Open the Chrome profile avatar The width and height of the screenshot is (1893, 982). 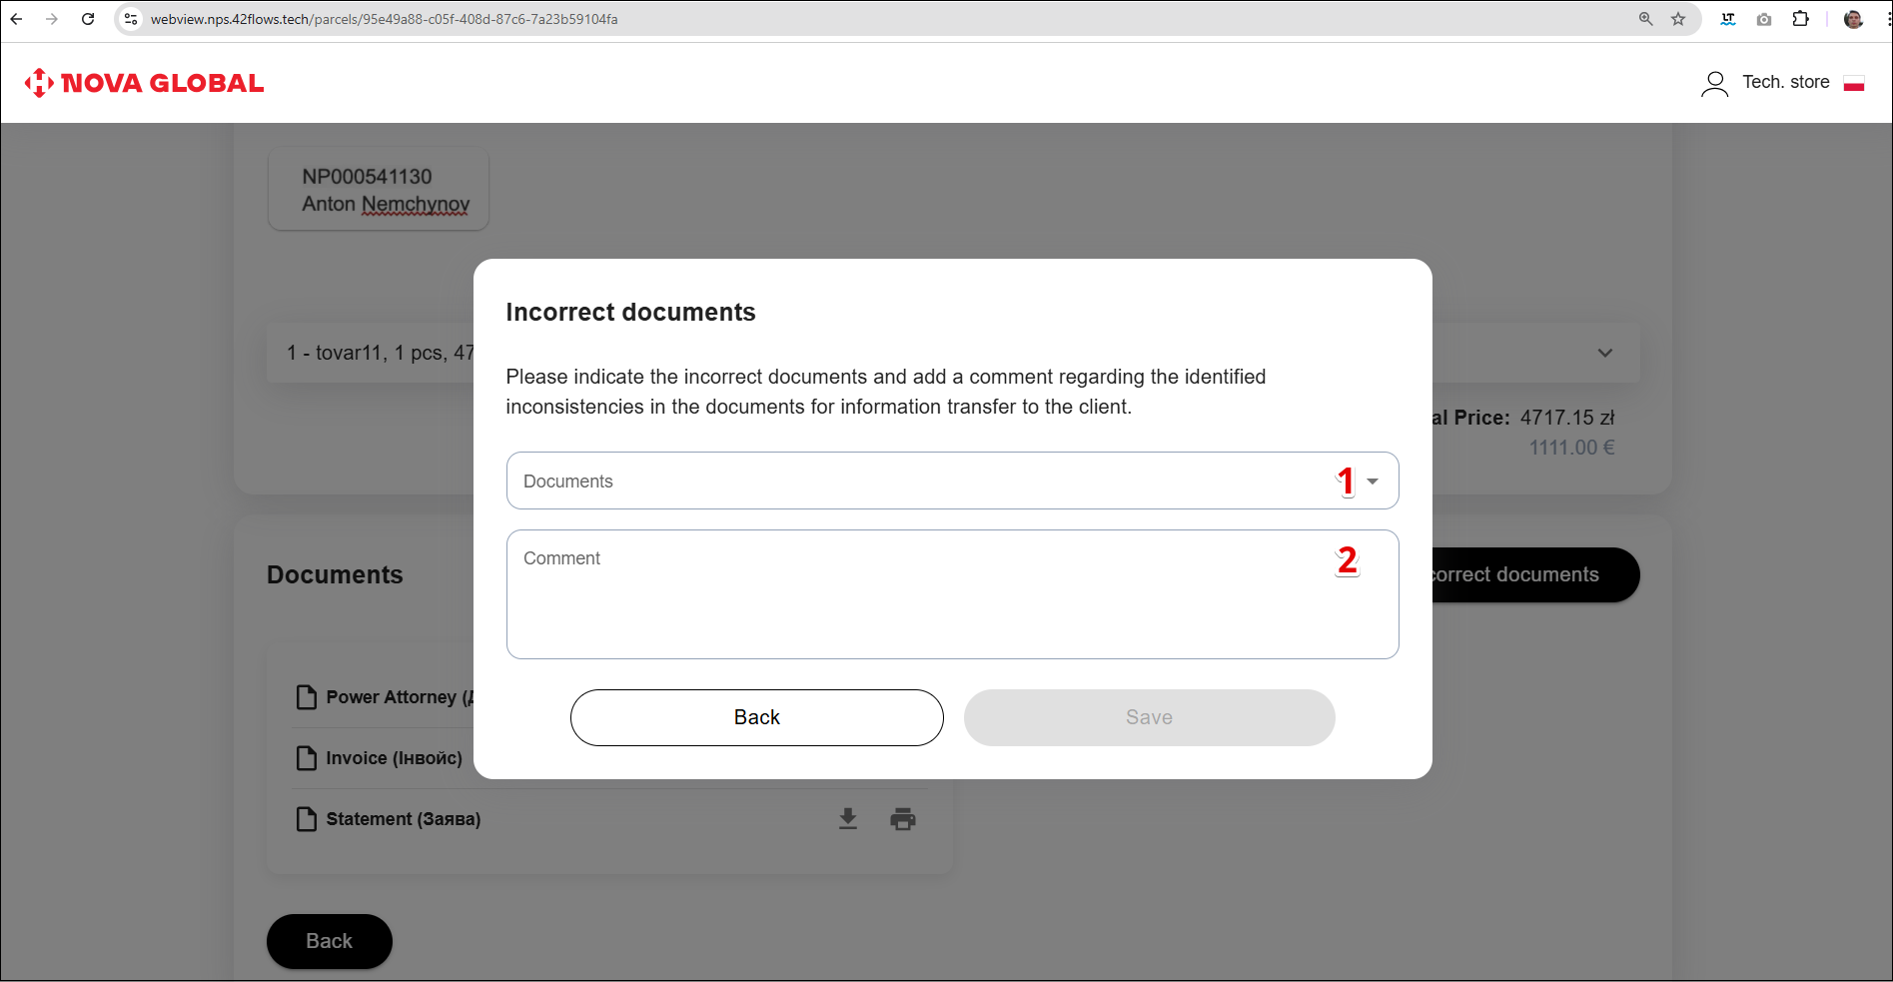pos(1853,19)
